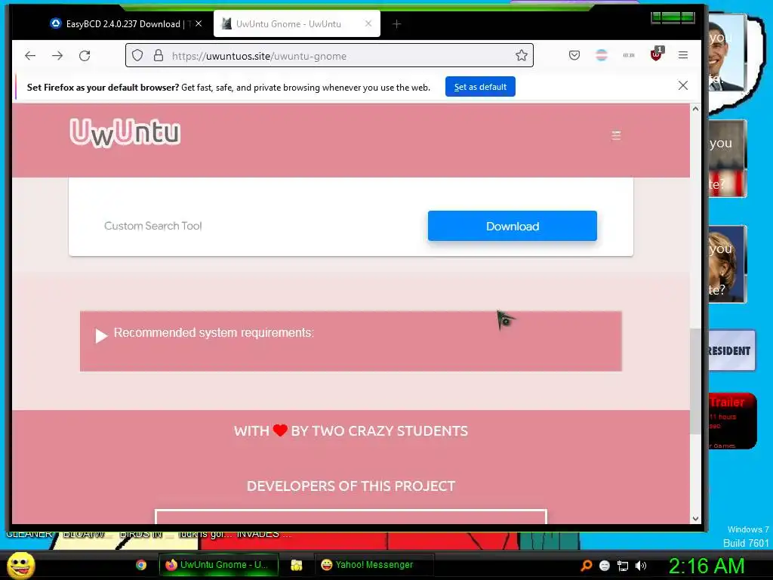Reload the current page
Image resolution: width=773 pixels, height=580 pixels.
85,56
